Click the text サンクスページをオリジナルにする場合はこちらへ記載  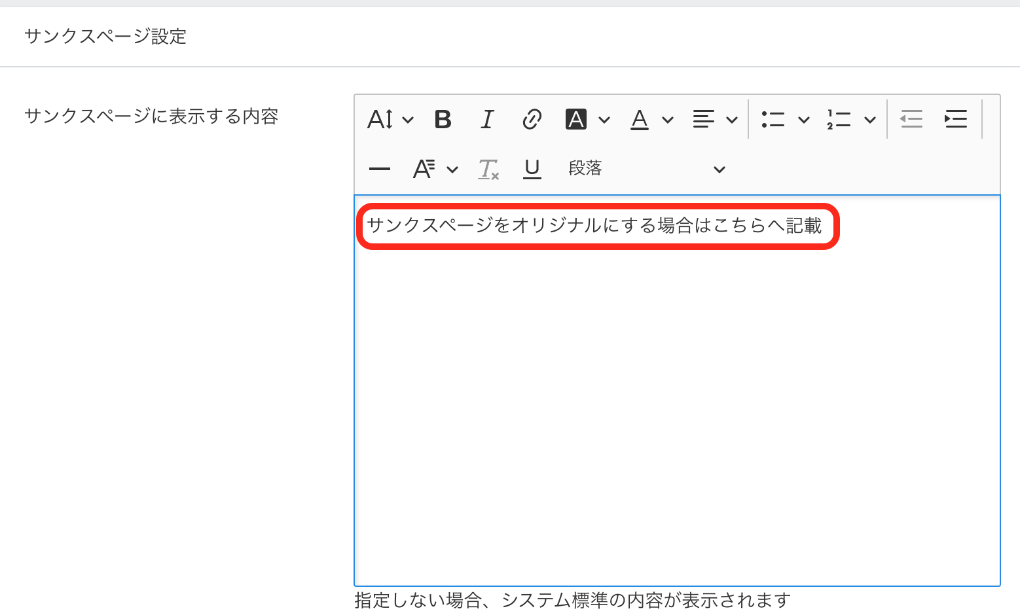click(594, 226)
